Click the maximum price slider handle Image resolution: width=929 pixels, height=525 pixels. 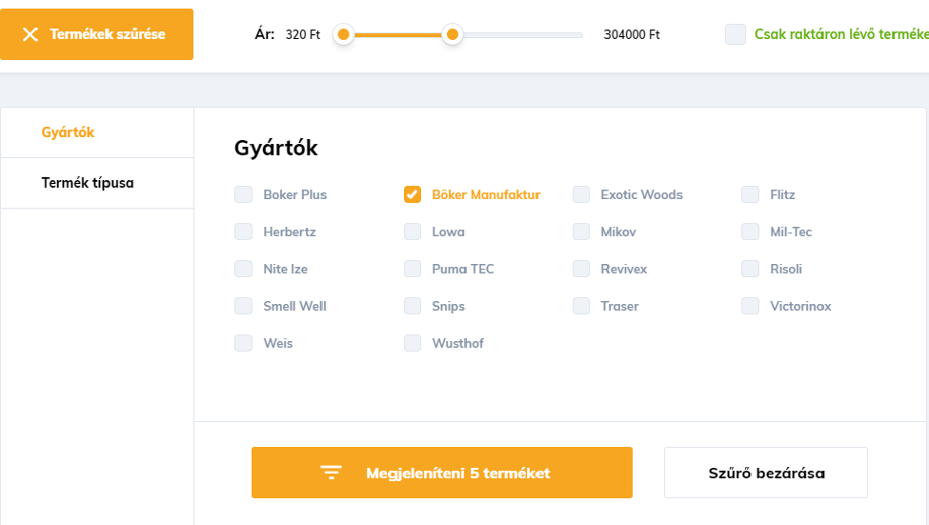453,34
